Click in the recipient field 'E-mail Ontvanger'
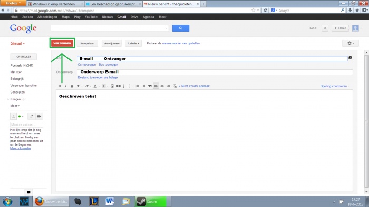The width and height of the screenshot is (369, 207). 212,59
